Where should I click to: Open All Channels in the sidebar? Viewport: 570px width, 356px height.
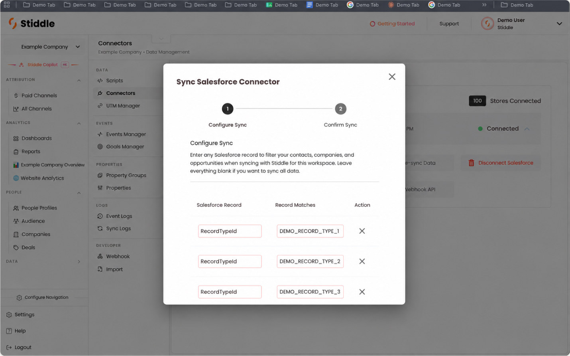(x=36, y=109)
